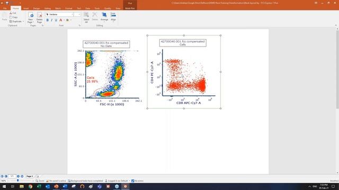This screenshot has height=190, width=339.
Task: Toggle the No errors checkbox
Action: (133, 180)
